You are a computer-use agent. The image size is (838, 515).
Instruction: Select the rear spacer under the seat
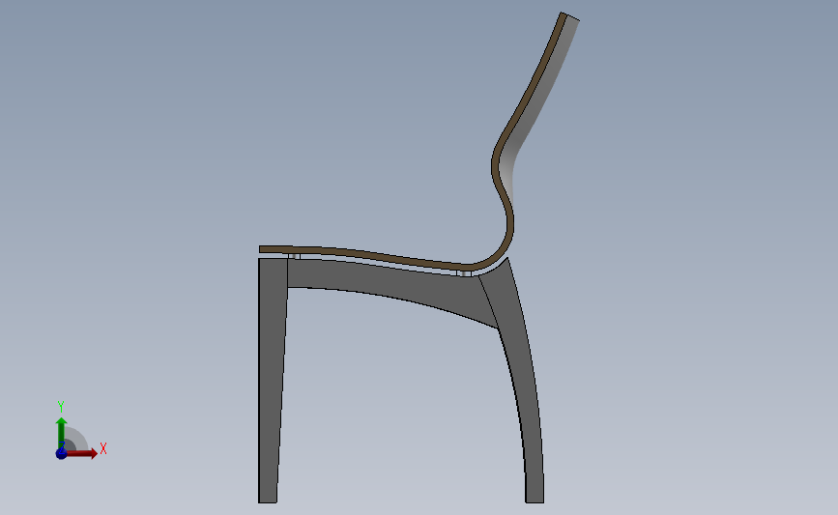[466, 273]
